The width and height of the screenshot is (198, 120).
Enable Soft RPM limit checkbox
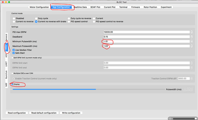coord(12,58)
